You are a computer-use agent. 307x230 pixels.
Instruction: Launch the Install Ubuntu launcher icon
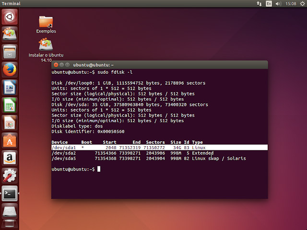tap(10, 34)
